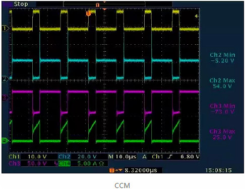Select the channel 1 ground marker
This screenshot has width=245, height=189.
[5, 28]
